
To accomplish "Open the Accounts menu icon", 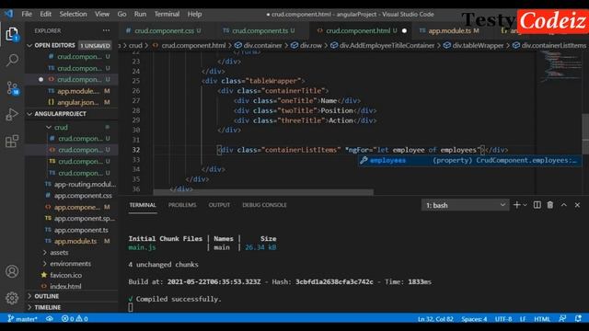I will 12,271.
